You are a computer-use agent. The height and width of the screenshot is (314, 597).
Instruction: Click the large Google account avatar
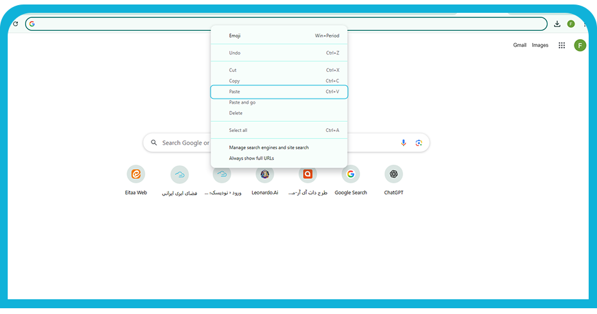click(580, 45)
